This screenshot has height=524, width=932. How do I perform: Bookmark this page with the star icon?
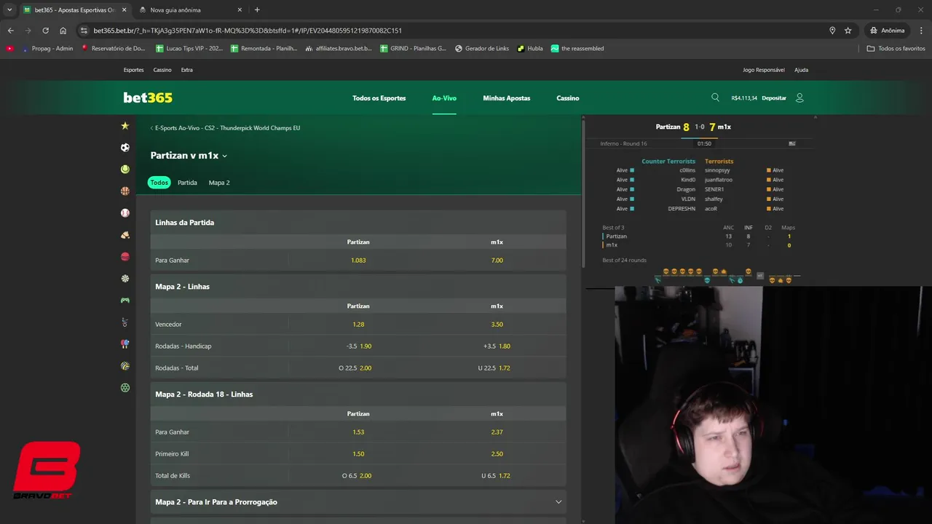point(848,31)
